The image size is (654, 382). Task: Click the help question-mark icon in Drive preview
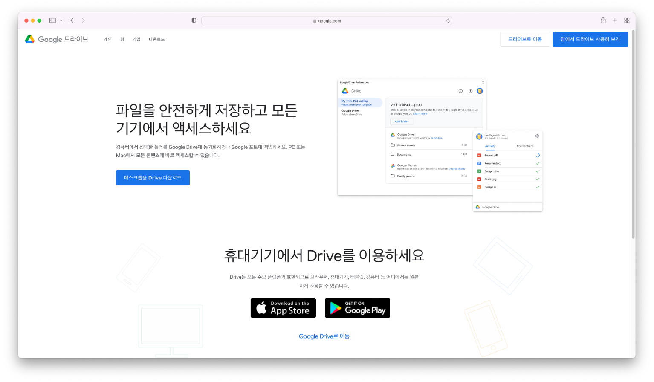[x=460, y=91]
